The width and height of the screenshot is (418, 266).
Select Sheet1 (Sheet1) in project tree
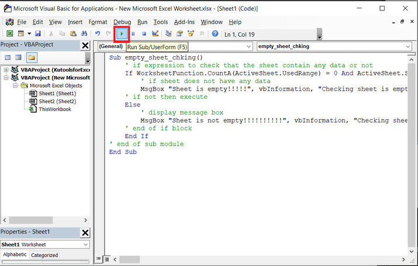(57, 94)
